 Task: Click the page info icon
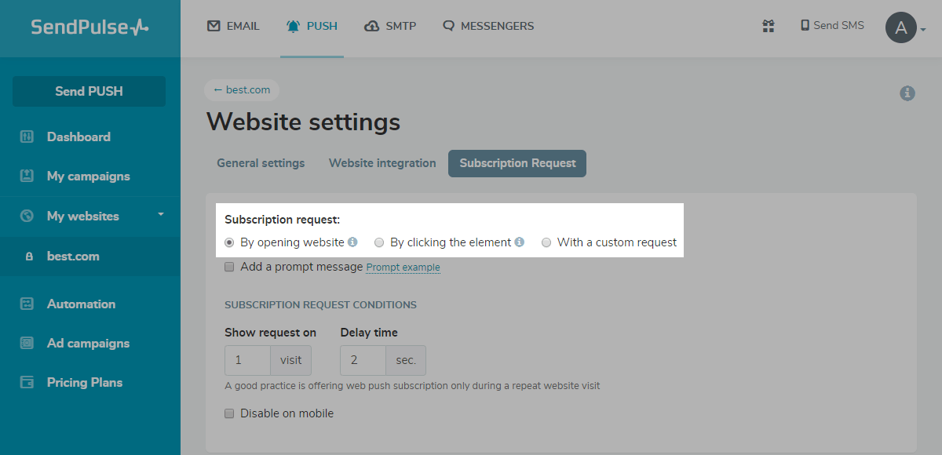[907, 93]
